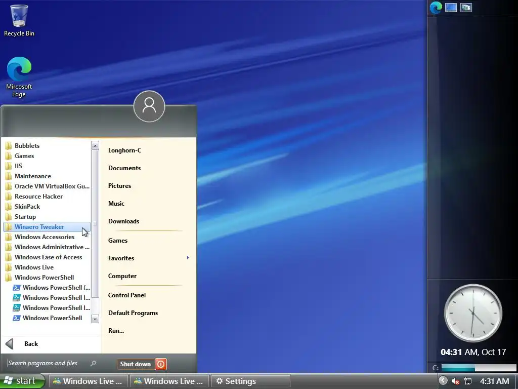518x389 pixels.
Task: Open the Recycle Bin desktop icon
Action: coord(19,20)
